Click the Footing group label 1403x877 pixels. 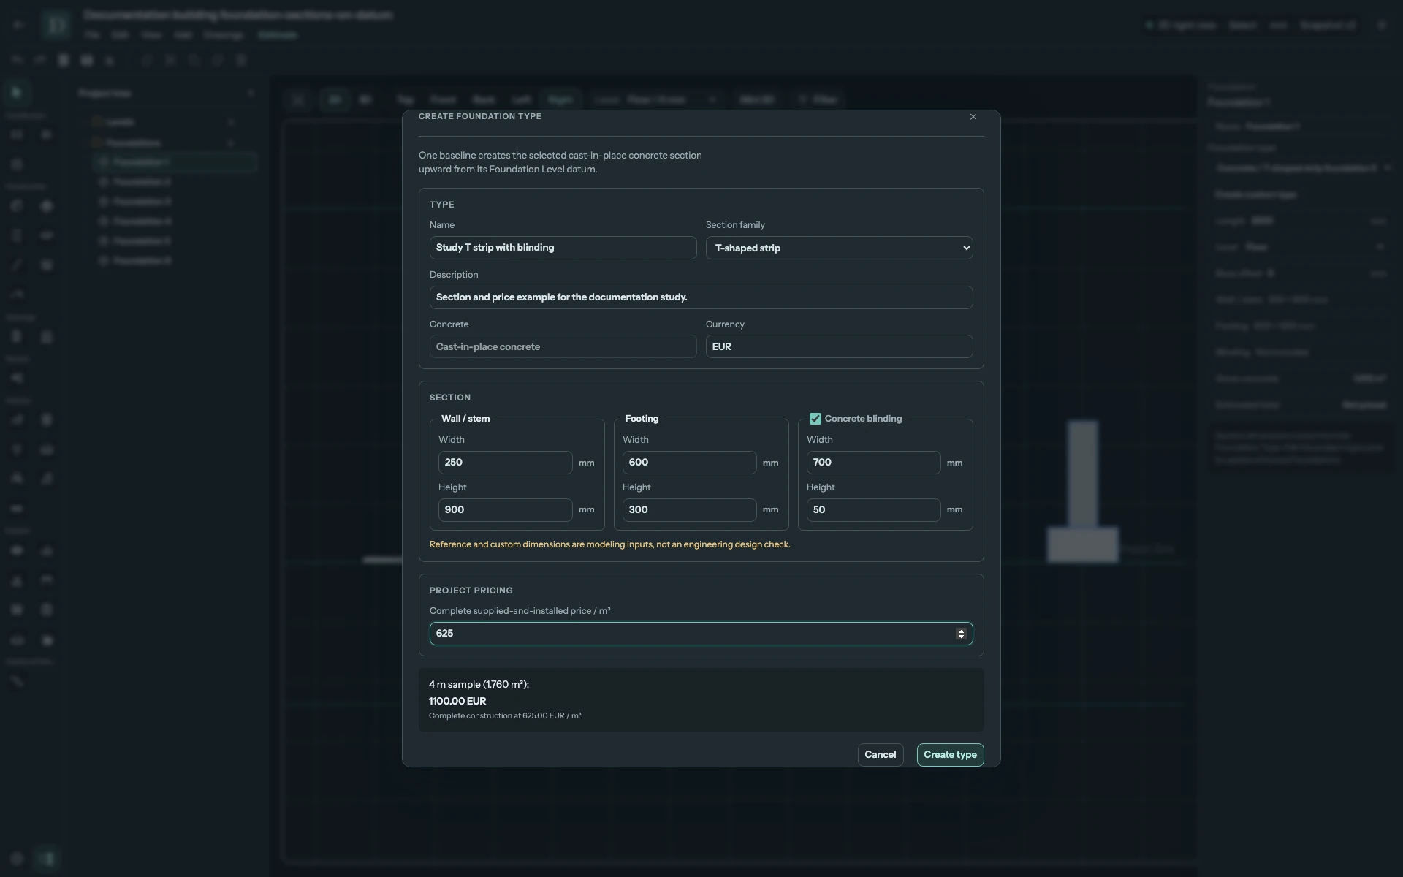coord(642,419)
